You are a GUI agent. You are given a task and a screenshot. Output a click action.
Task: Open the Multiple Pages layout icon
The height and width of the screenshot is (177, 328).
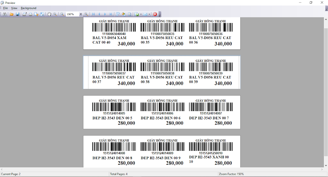point(118,14)
